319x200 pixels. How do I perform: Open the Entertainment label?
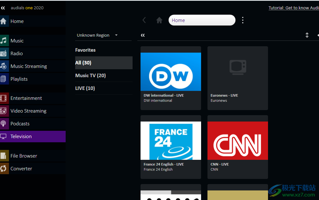click(x=26, y=98)
